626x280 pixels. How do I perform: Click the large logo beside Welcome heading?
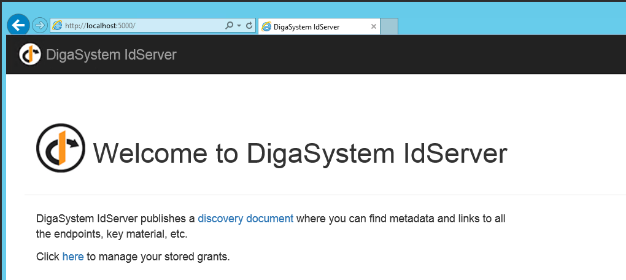pos(61,148)
